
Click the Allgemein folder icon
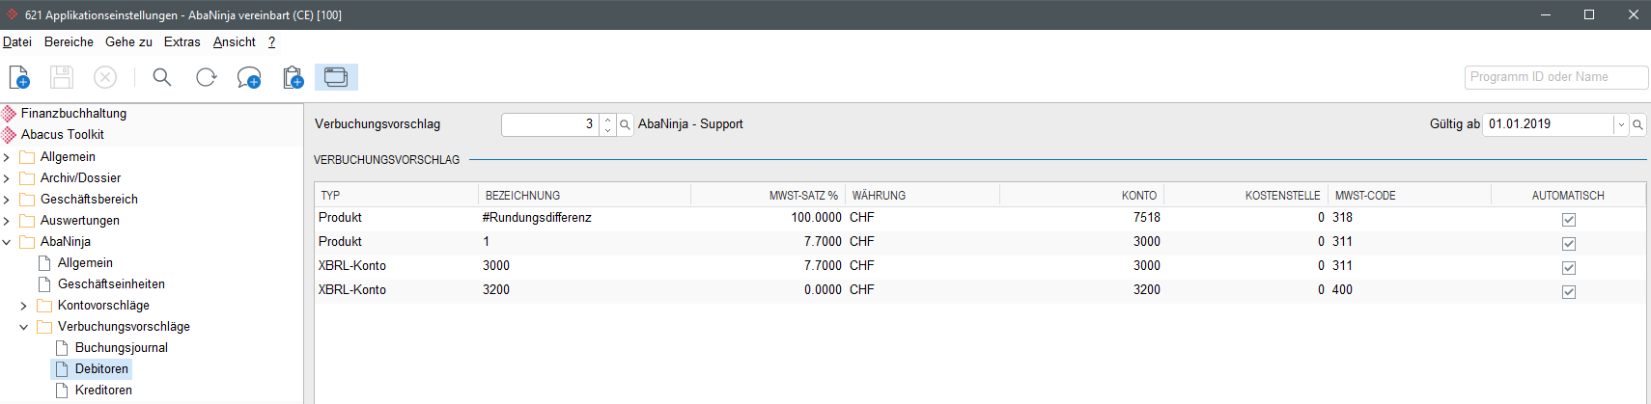coord(27,157)
